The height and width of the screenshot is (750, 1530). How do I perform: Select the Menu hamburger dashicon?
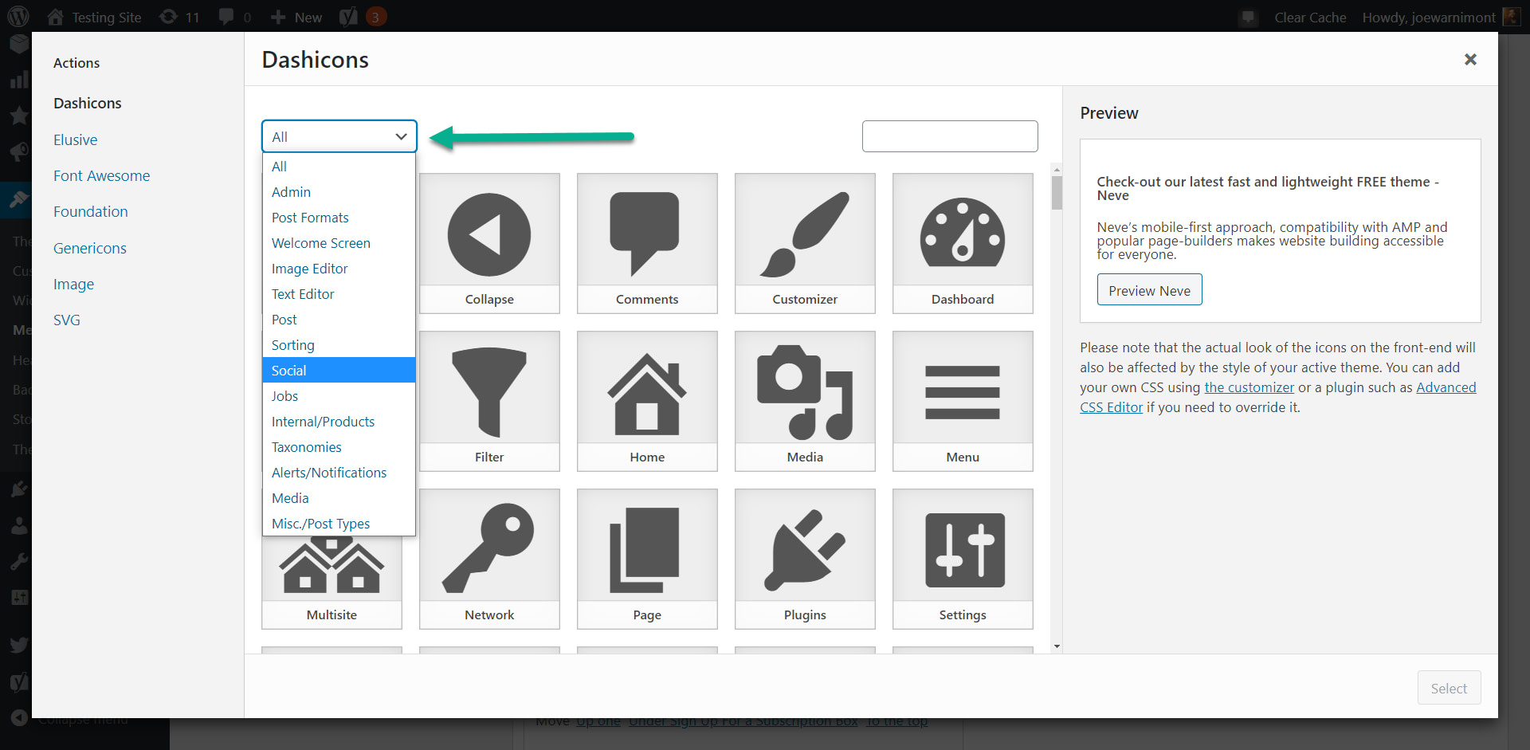point(962,391)
